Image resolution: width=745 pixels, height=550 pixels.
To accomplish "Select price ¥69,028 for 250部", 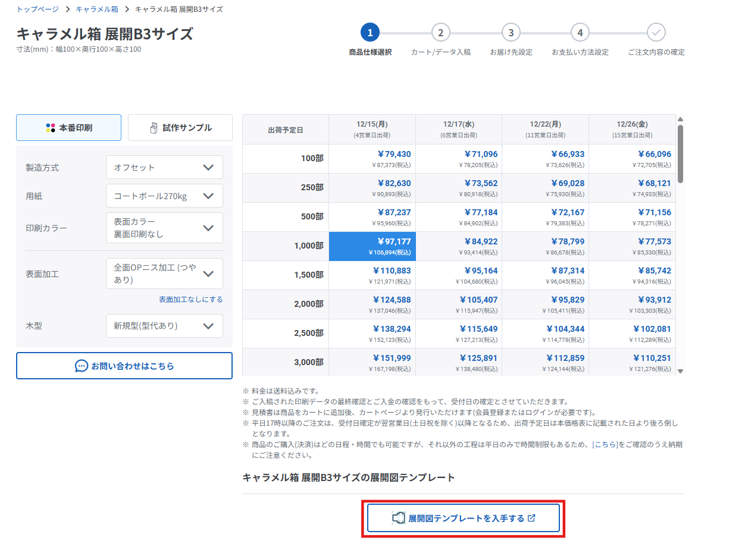I will click(x=546, y=188).
